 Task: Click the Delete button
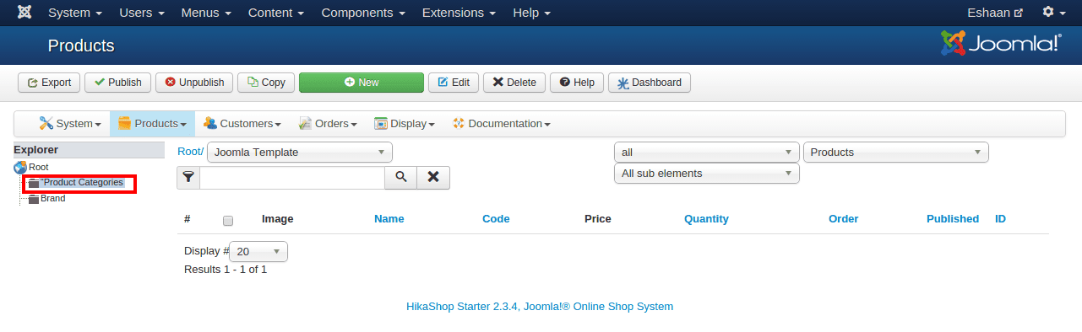click(x=514, y=83)
